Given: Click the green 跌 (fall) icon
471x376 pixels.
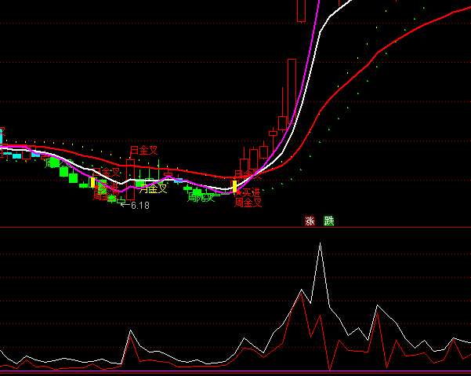Looking at the screenshot, I should pyautogui.click(x=329, y=221).
